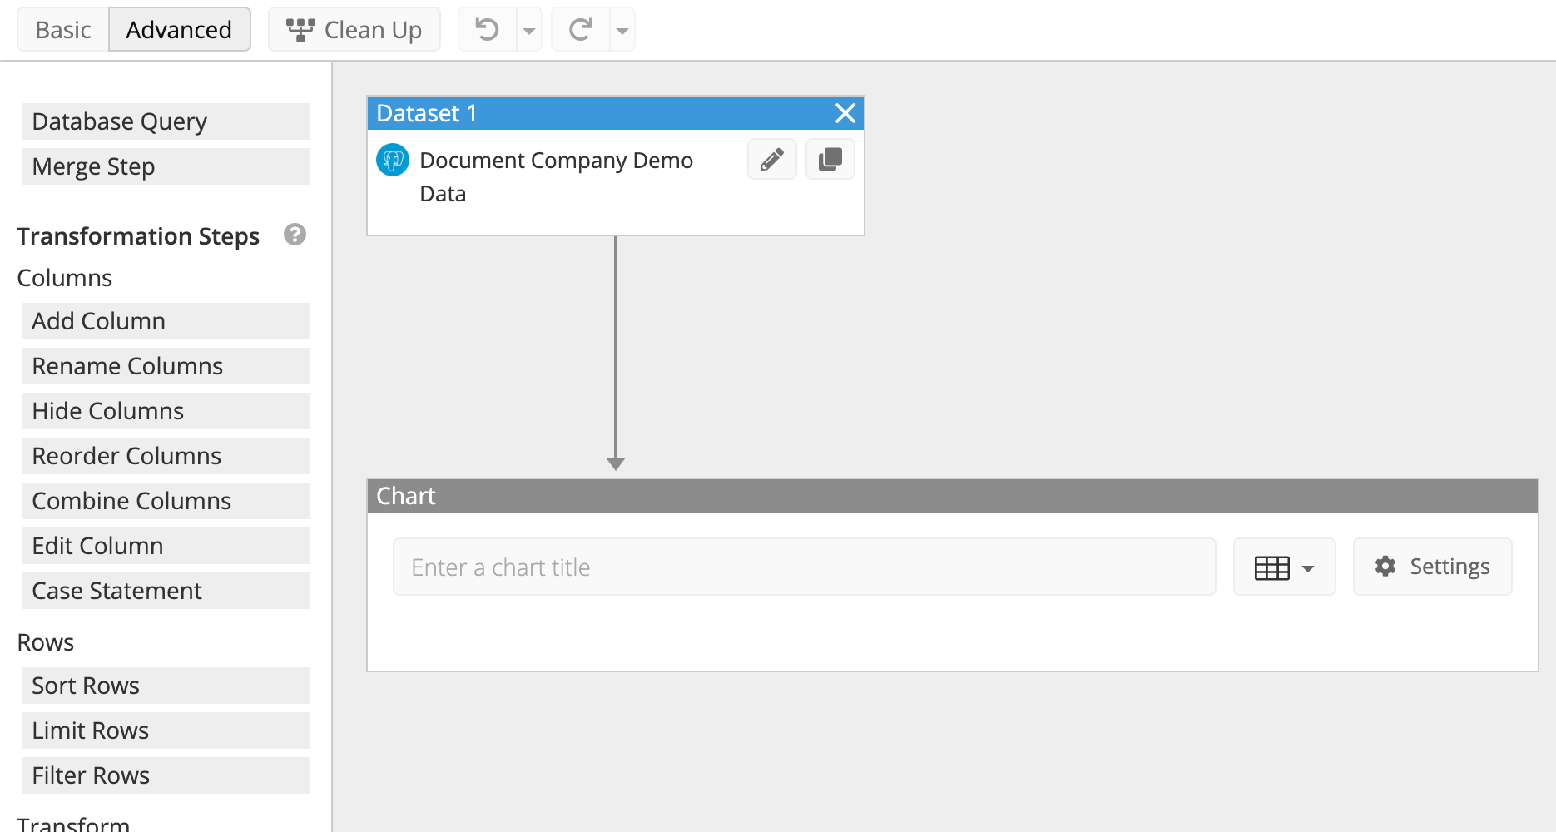Choose Edit Column transformation
Viewport: 1556px width, 832px height.
tap(166, 546)
